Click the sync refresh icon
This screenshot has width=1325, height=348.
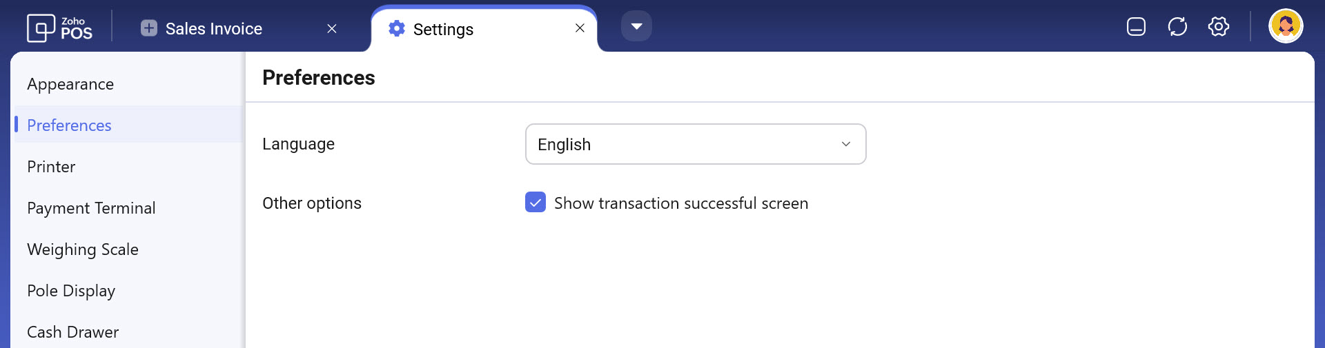point(1177,27)
